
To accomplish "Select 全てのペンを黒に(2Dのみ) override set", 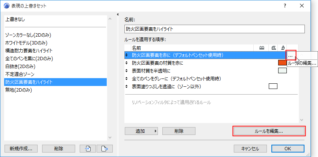I will 55,59.
